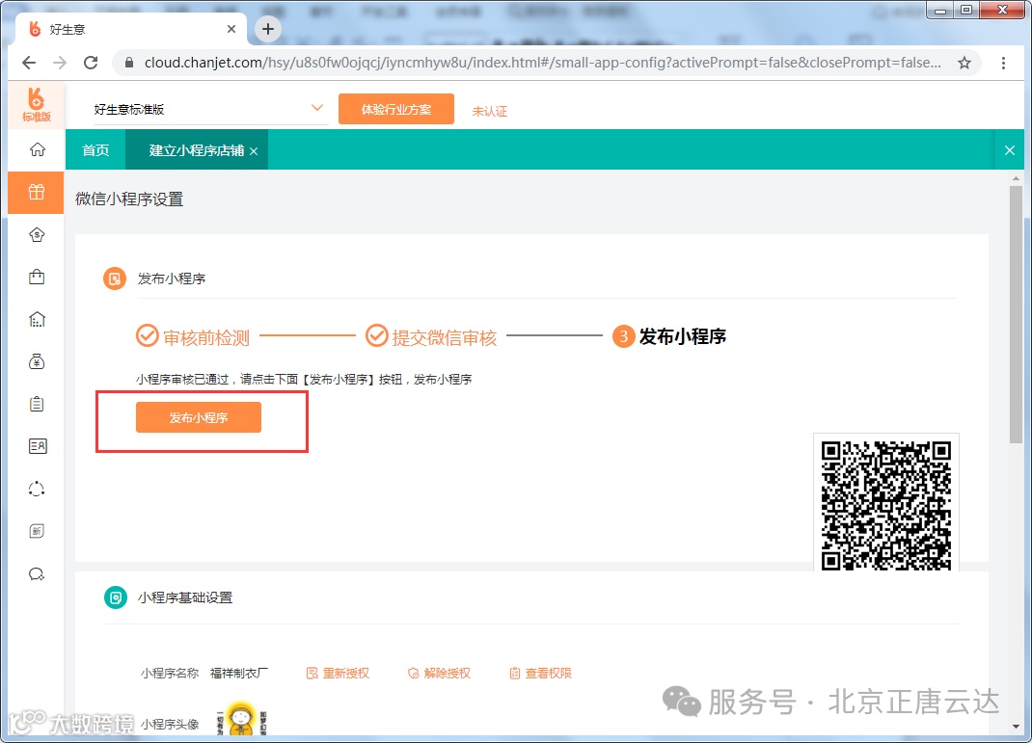Click the 小程序基础设置 section title

[185, 597]
